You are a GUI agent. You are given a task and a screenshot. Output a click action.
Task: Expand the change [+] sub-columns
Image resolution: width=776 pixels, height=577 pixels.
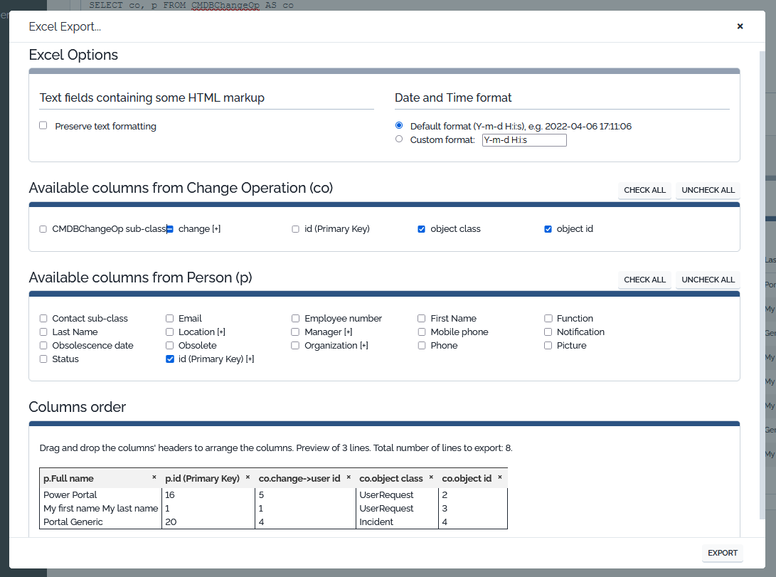(216, 229)
